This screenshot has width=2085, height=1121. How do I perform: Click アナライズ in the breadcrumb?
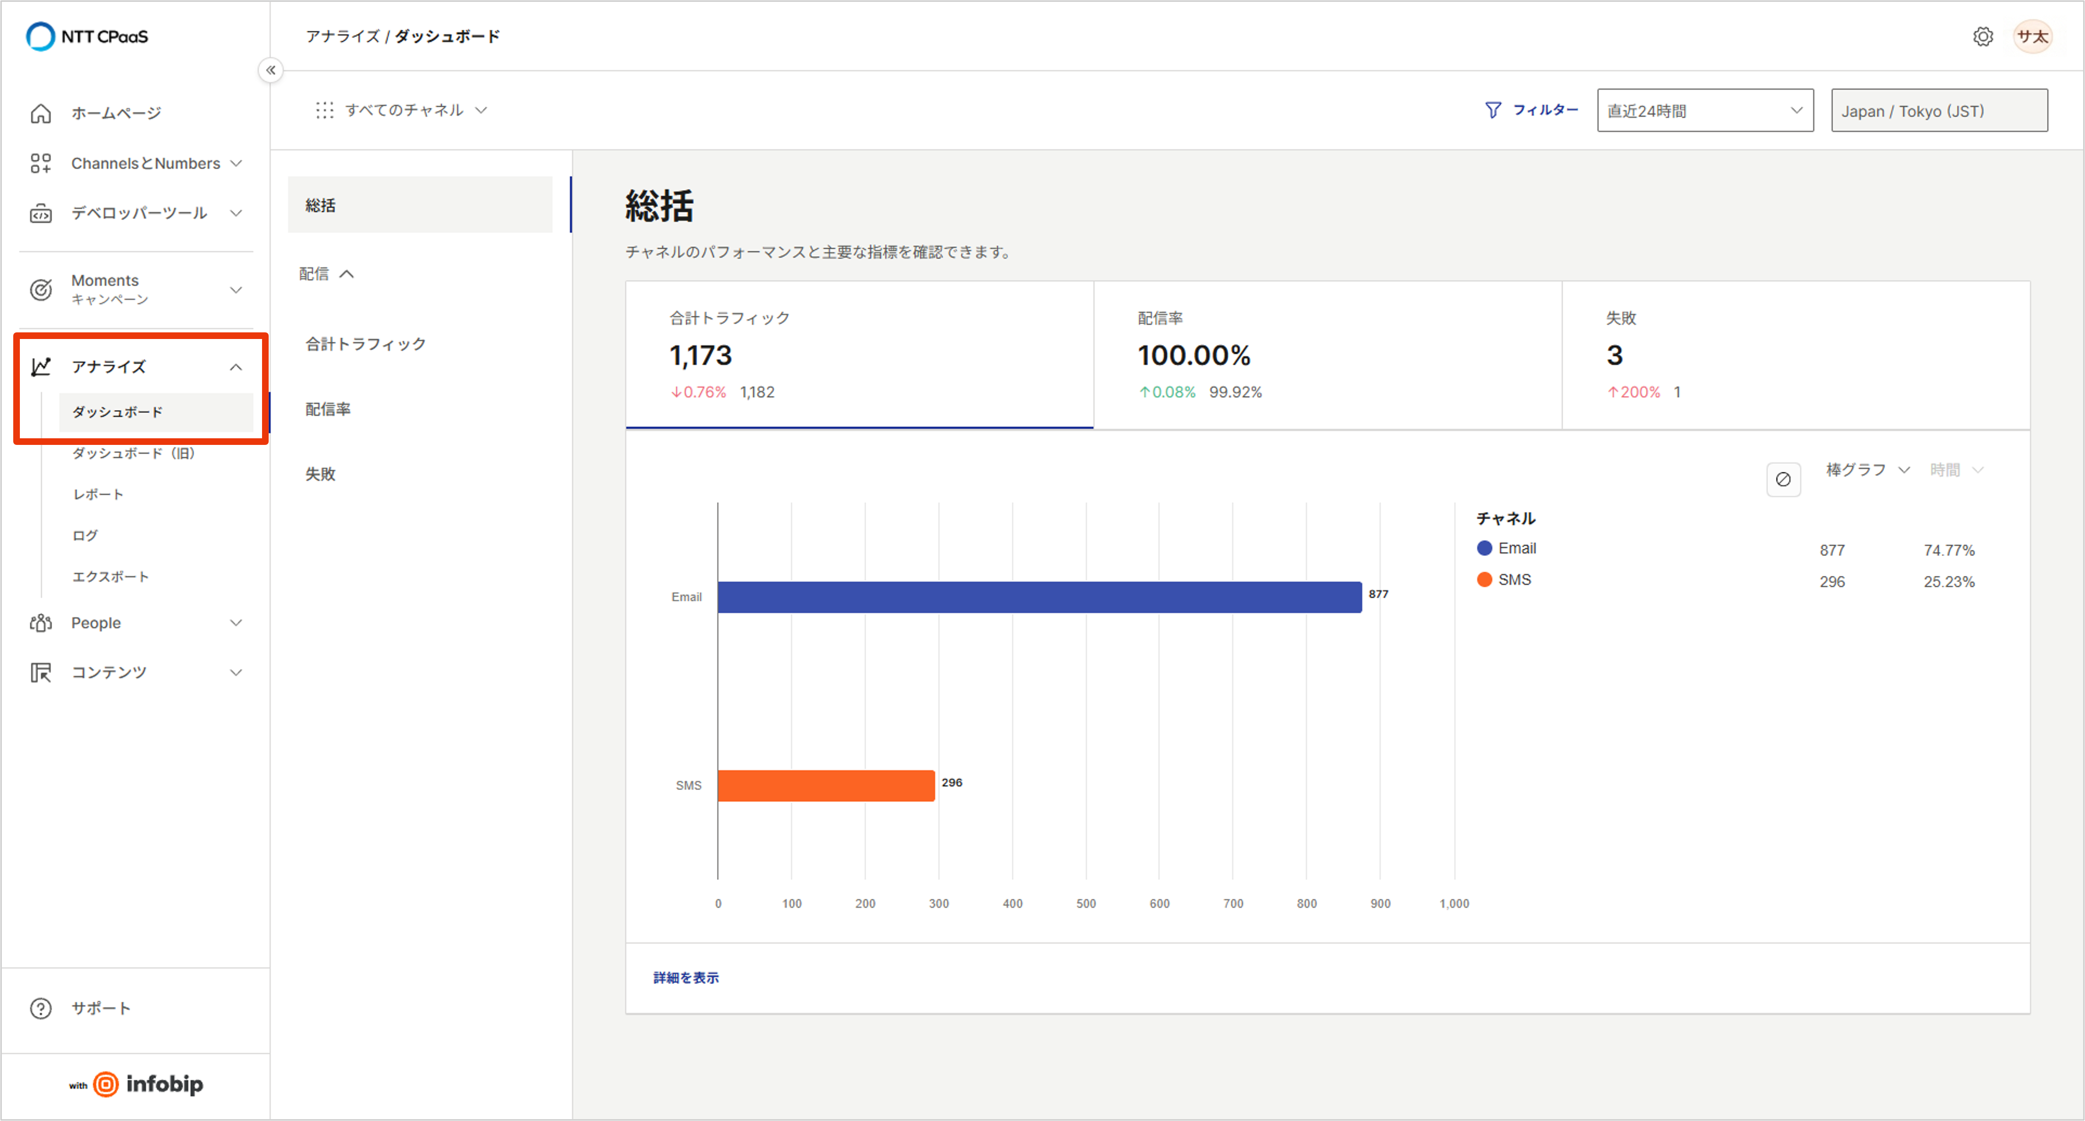pyautogui.click(x=342, y=36)
